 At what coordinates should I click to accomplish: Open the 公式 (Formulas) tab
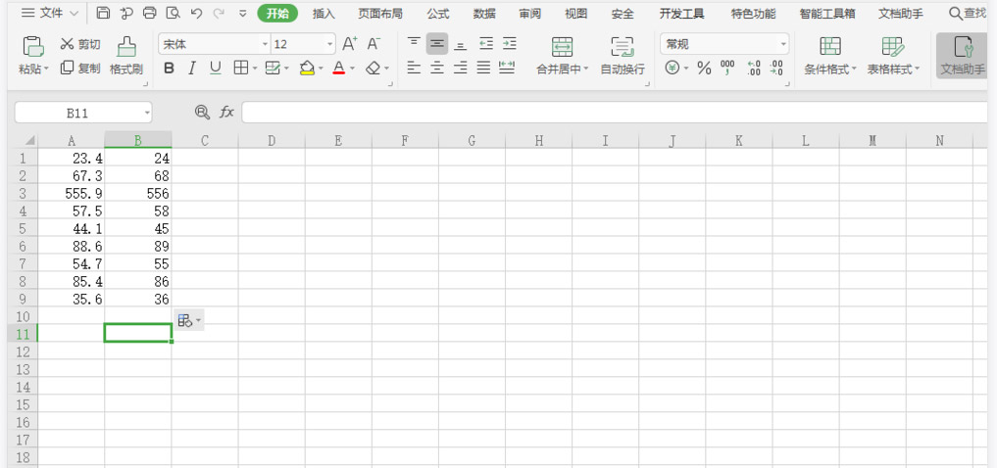coord(437,14)
